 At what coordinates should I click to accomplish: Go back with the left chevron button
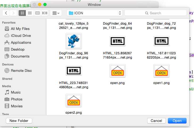click(x=6, y=13)
